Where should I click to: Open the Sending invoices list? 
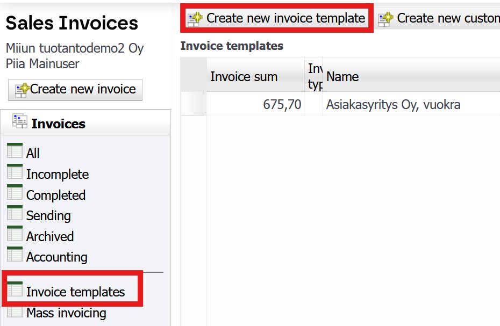pos(48,216)
